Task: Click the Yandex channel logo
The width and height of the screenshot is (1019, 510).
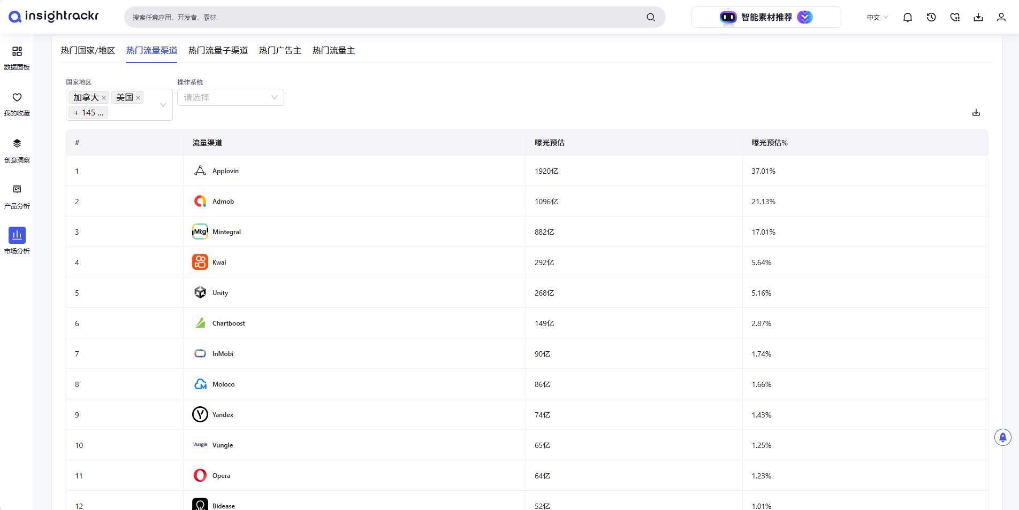Action: 200,414
